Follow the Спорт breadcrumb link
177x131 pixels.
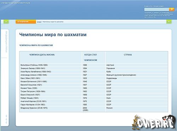pos(39,22)
